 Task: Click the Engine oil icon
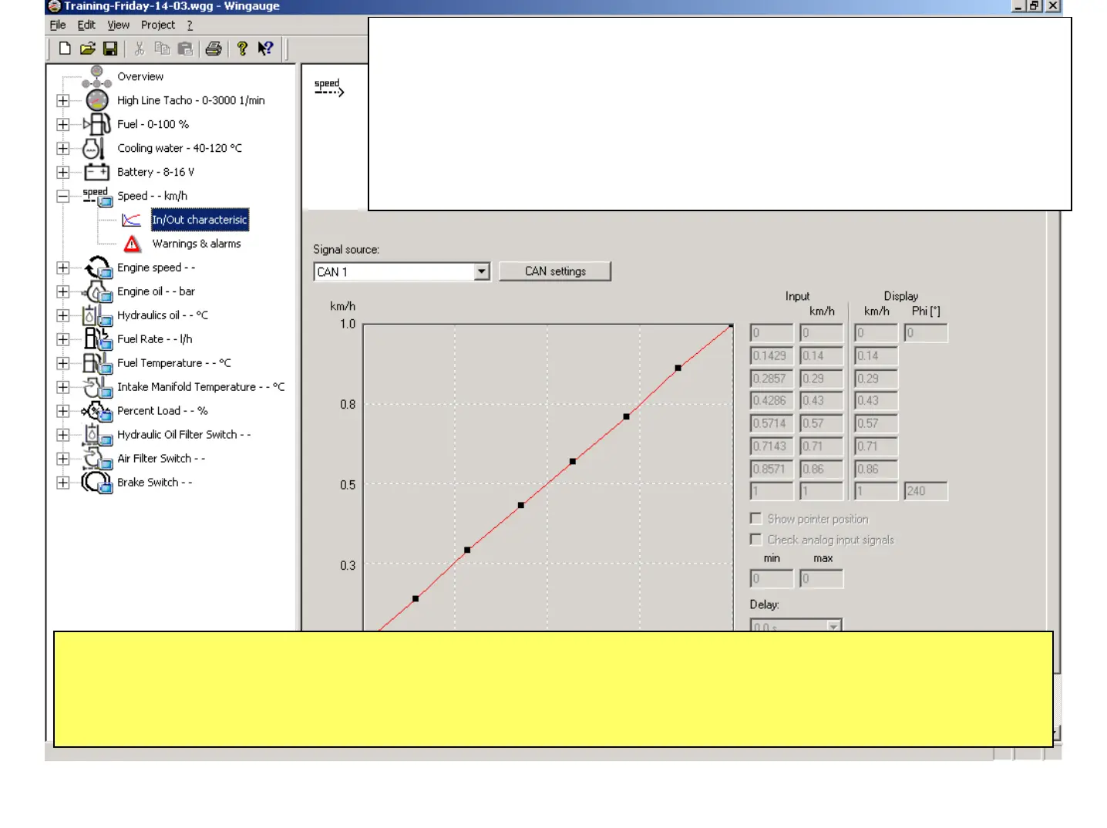(98, 291)
